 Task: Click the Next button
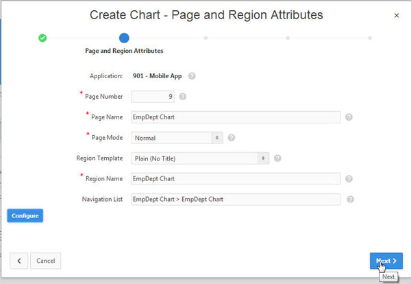coord(386,261)
